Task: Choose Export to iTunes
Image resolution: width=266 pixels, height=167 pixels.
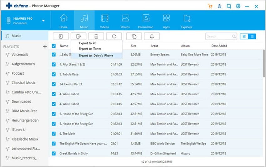Action: pos(90,49)
